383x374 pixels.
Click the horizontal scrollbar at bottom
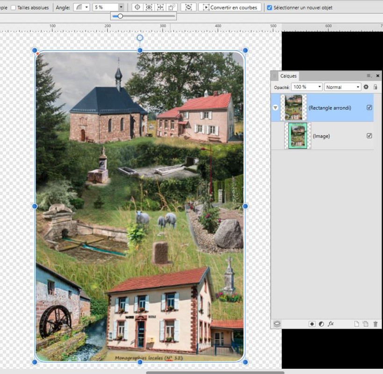[x=215, y=373]
